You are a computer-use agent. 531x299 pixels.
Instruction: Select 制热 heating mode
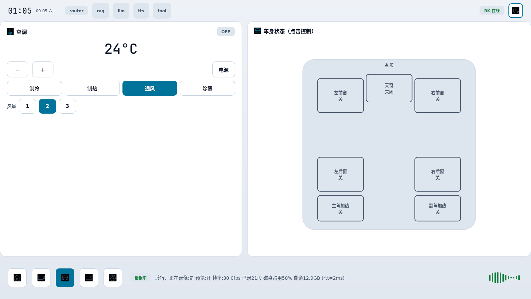point(92,88)
